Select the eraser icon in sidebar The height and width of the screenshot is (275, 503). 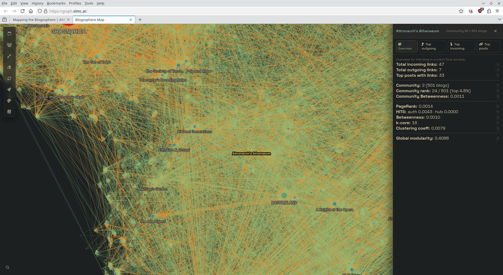pos(9,67)
